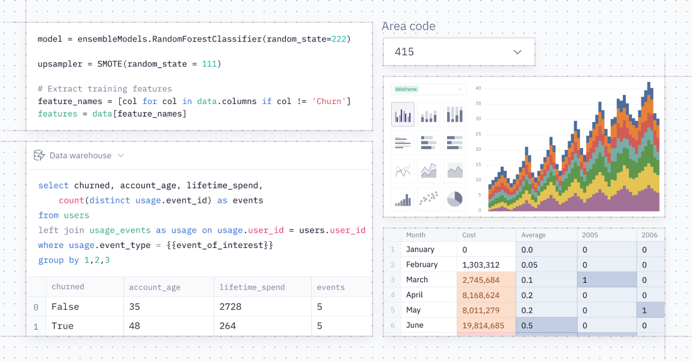The height and width of the screenshot is (361, 692).
Task: Select the filled area chart type
Action: [x=454, y=171]
